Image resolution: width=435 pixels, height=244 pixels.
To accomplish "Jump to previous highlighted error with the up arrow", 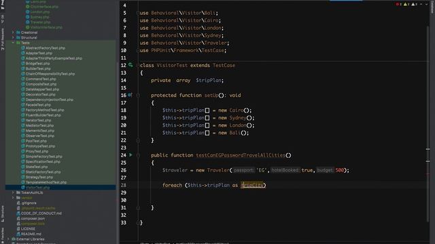I will (x=421, y=4).
